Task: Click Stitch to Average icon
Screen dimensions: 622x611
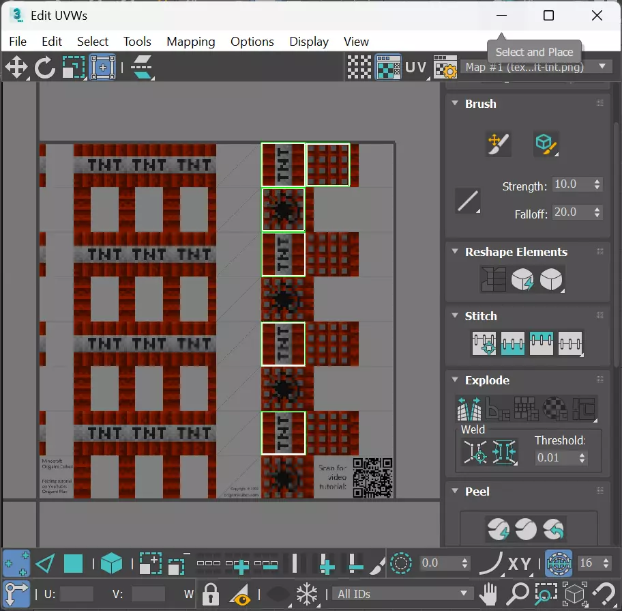Action: pyautogui.click(x=512, y=343)
